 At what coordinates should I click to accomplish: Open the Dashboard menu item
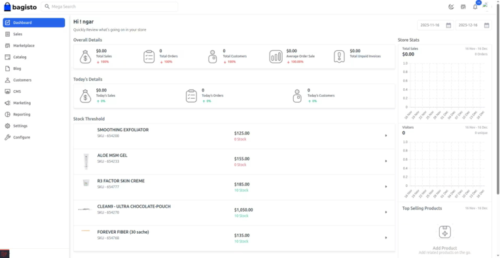pos(34,23)
